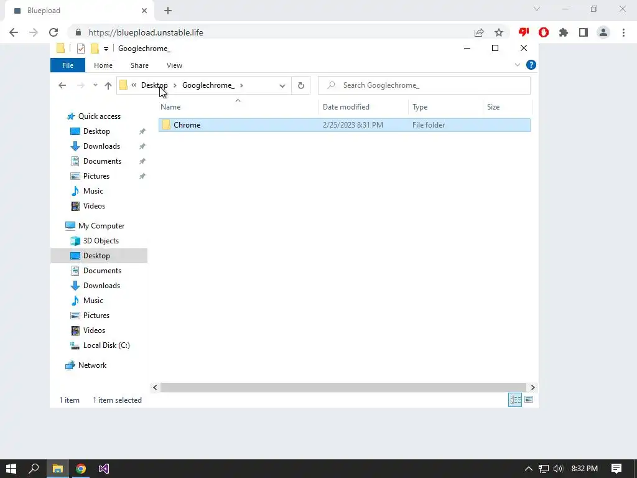Toggle the Chrome side panel
The height and width of the screenshot is (478, 637).
584,32
